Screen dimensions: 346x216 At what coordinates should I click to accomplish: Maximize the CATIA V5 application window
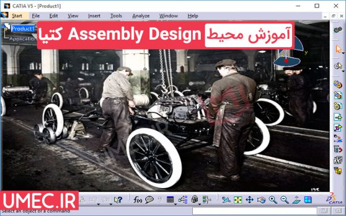(317, 6)
